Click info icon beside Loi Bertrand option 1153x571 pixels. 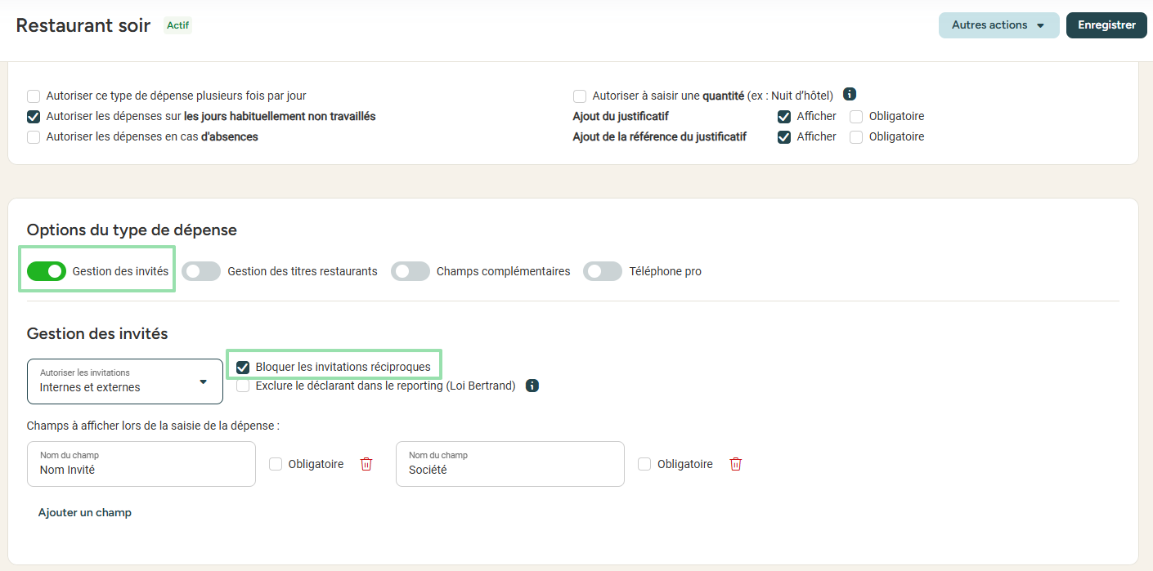pyautogui.click(x=532, y=386)
